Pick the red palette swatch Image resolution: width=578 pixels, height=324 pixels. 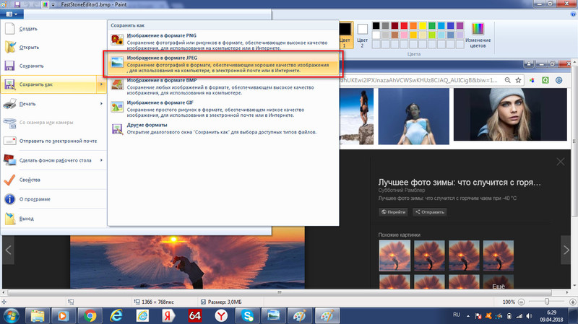coord(404,25)
